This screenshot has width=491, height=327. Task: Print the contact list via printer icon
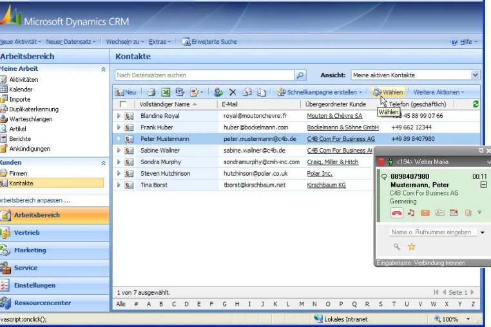pyautogui.click(x=151, y=92)
